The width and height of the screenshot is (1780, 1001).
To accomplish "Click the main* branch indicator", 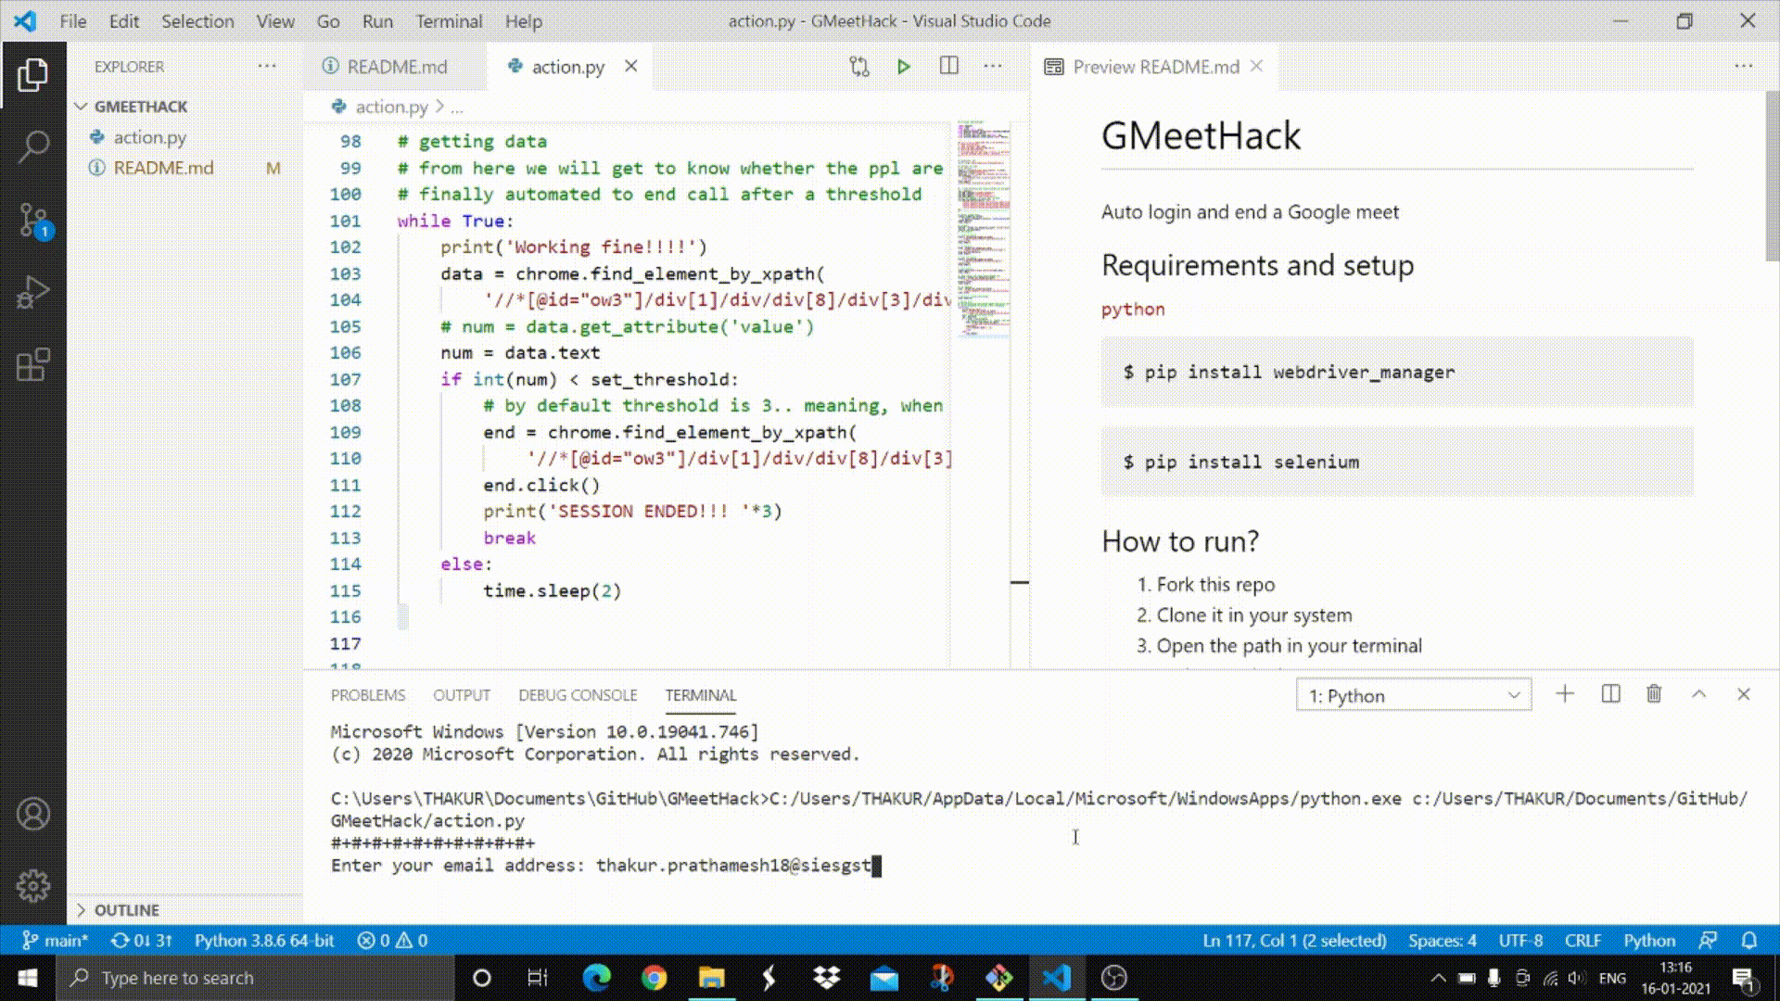I will [x=56, y=940].
